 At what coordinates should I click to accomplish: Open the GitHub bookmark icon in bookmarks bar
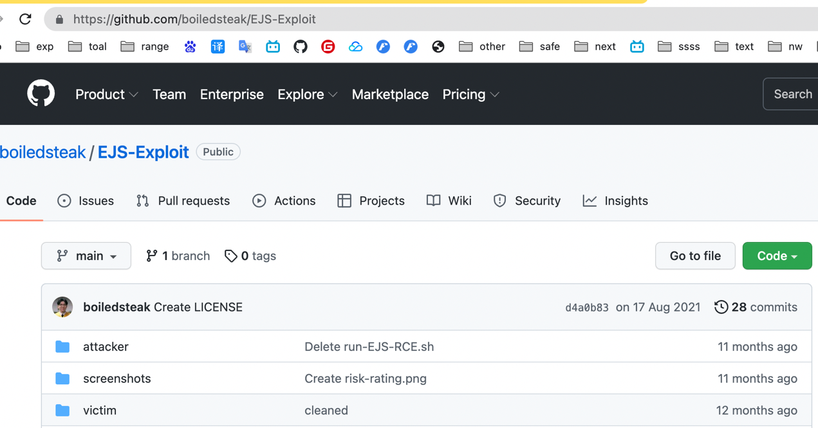tap(301, 46)
